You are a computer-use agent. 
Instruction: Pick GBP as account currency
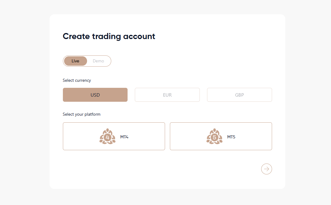239,95
